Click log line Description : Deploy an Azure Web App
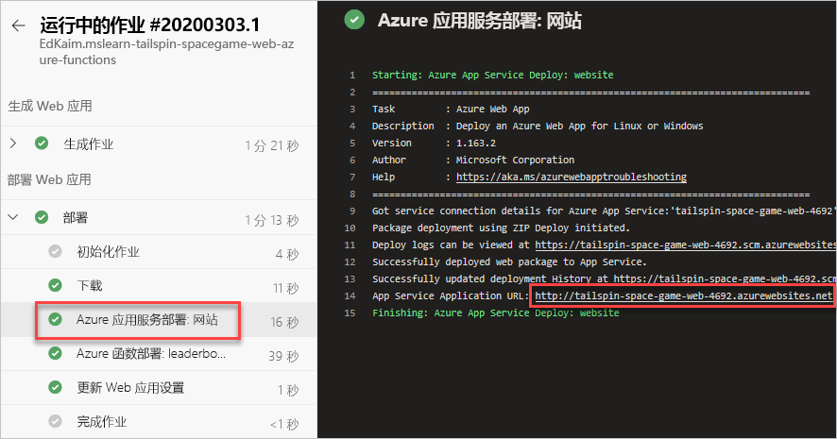837x439 pixels. pyautogui.click(x=538, y=126)
